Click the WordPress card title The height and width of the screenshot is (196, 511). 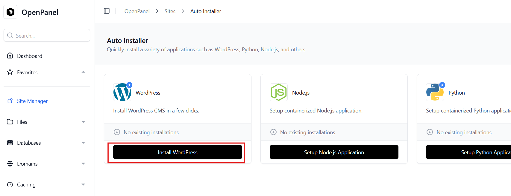(148, 93)
